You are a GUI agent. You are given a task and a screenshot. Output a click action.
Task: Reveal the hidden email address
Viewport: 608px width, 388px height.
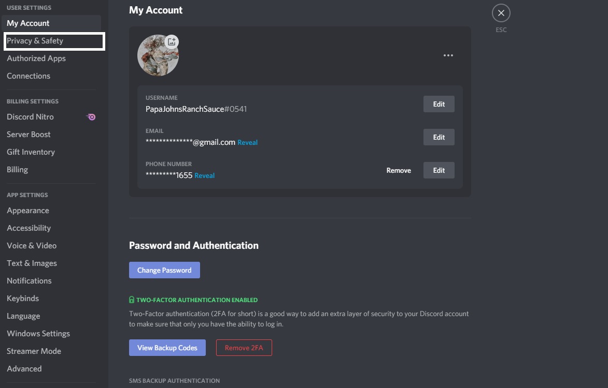click(247, 142)
